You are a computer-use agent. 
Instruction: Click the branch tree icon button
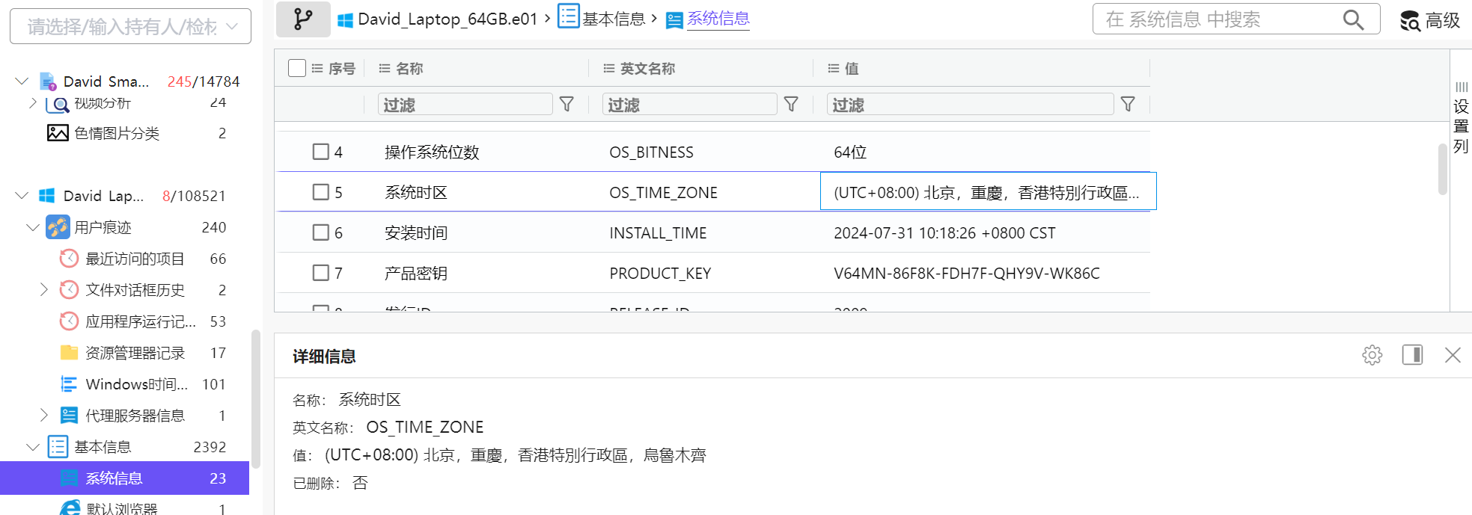click(x=303, y=19)
